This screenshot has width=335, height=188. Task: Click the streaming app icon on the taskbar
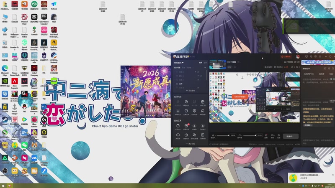[9, 186]
